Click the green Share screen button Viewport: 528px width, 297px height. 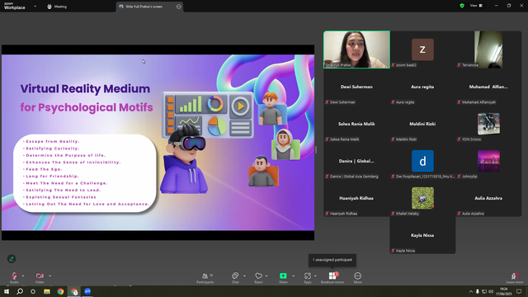(283, 278)
